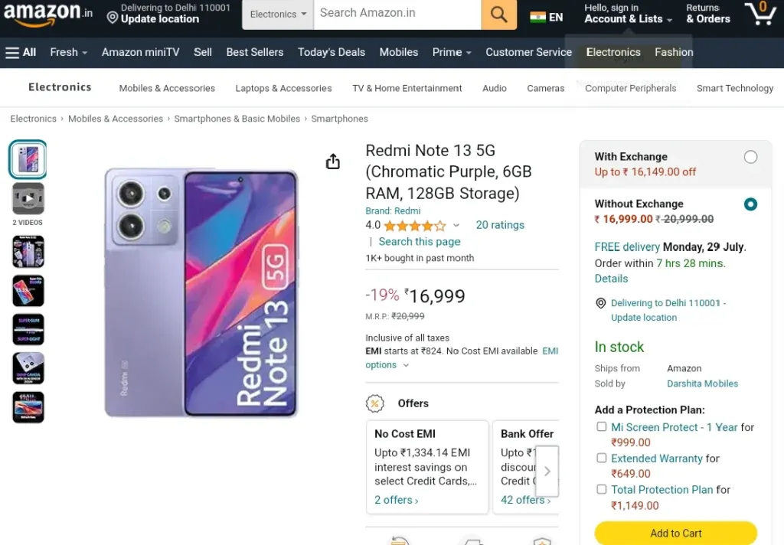Check the Mi Screen Protect plan box

pos(602,426)
